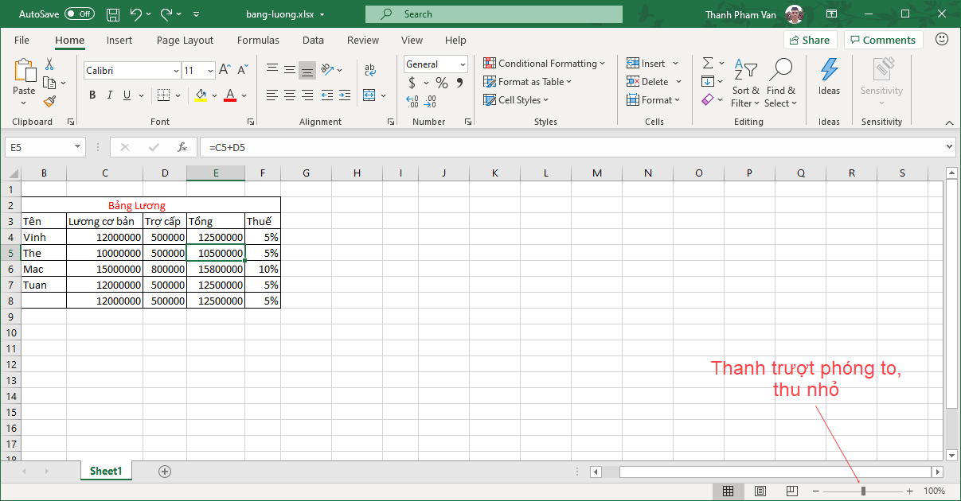Toggle Top Align vertical alignment

tap(272, 70)
